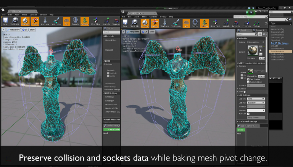Screen dimensions: 293x167
Task: Toggle Tangents icon in the right window toolbar
Action: pyautogui.click(x=236, y=23)
